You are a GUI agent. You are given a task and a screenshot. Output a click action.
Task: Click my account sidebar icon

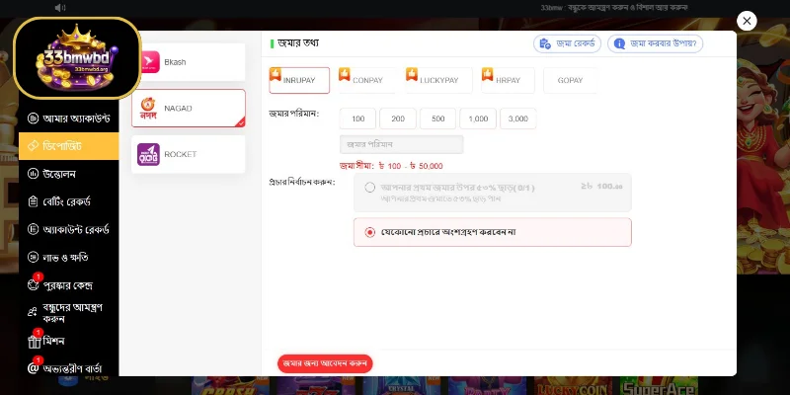pos(34,118)
